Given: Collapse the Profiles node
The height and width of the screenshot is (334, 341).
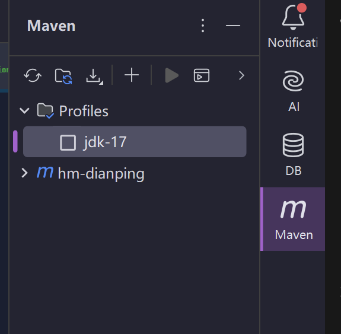Looking at the screenshot, I should 24,111.
